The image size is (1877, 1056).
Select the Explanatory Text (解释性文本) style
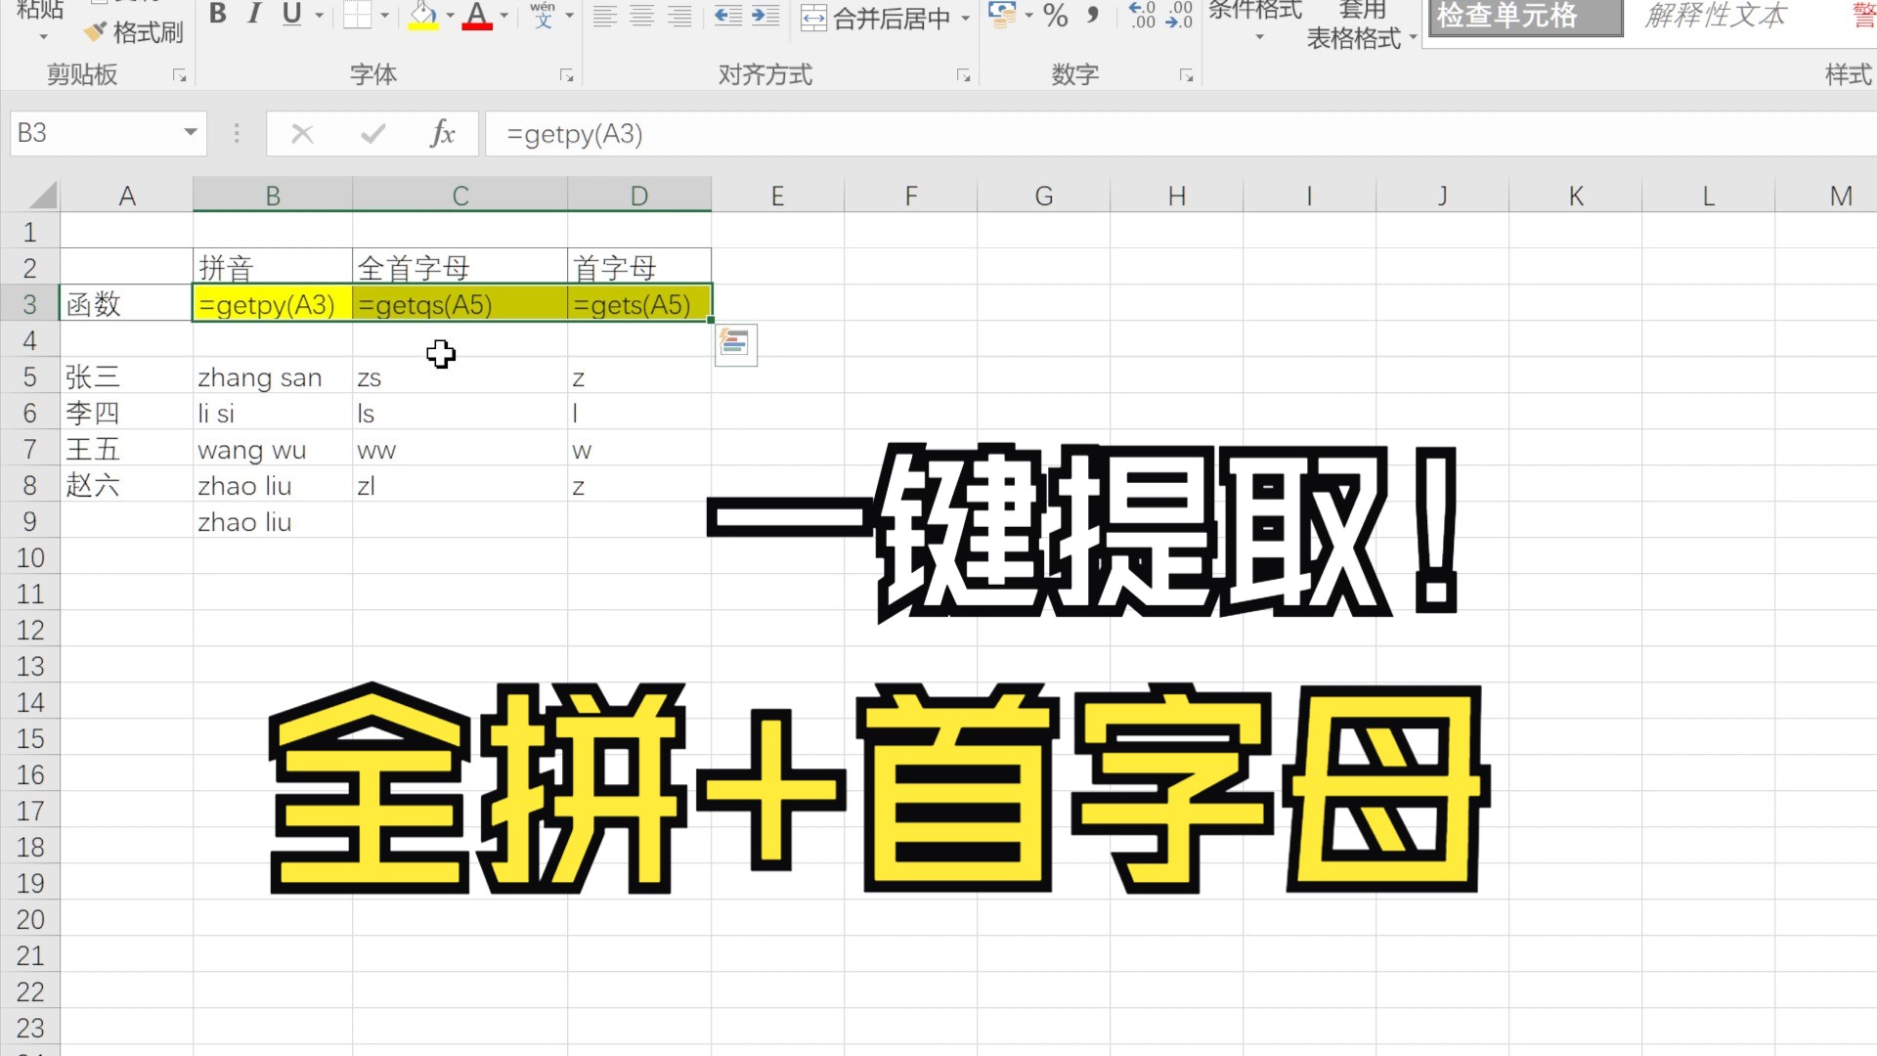[x=1716, y=16]
